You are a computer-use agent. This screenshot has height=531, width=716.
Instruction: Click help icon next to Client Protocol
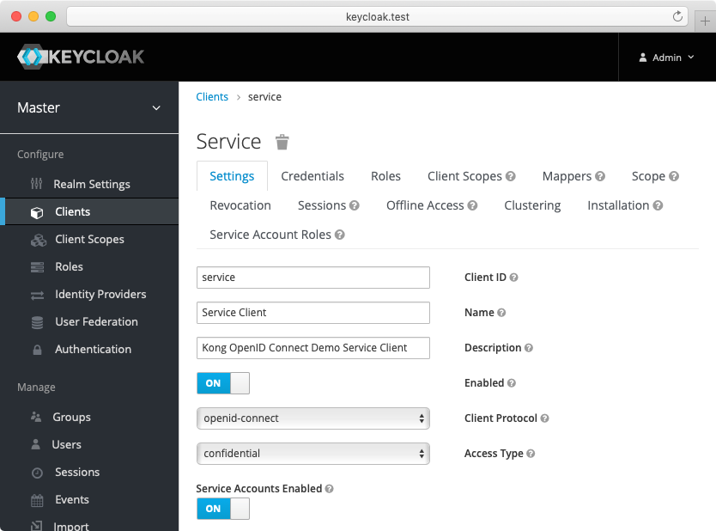(545, 418)
